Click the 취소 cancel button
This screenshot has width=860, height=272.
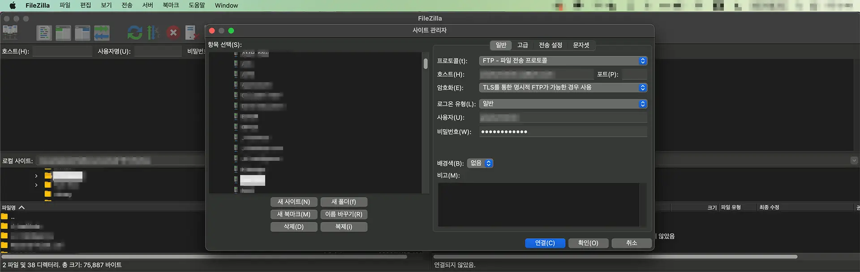[632, 243]
